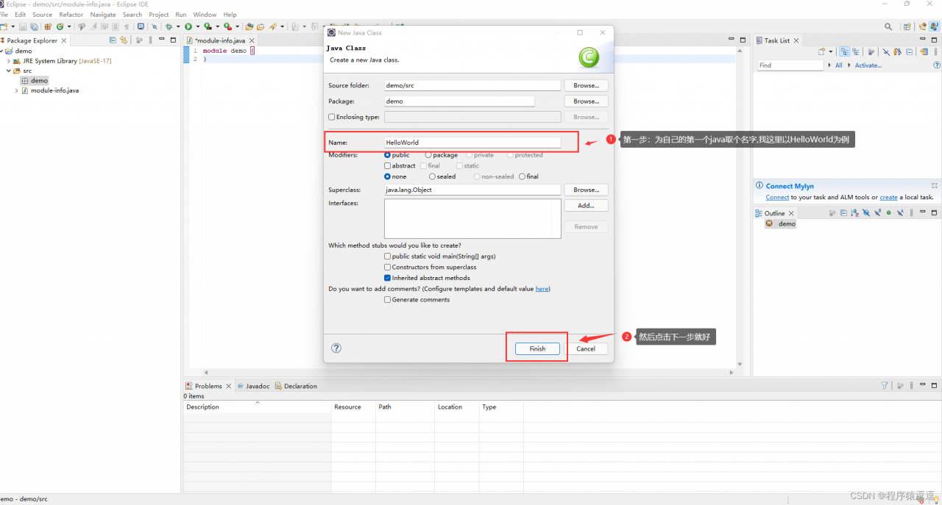The width and height of the screenshot is (942, 505).
Task: Open a Terminal using the toolbar icon
Action: tap(141, 26)
